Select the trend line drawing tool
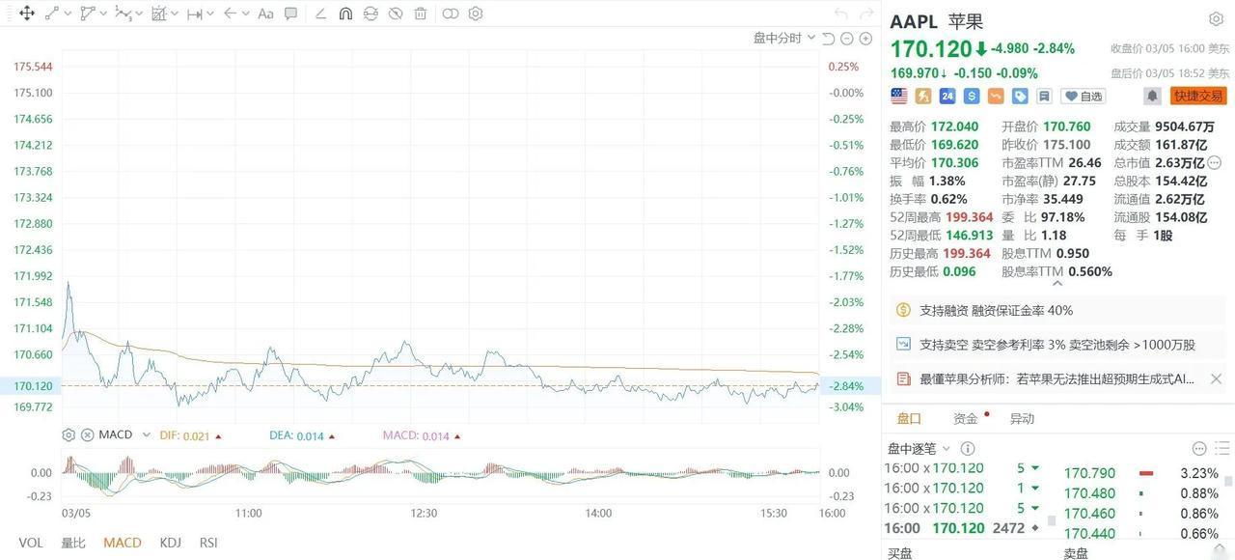 pyautogui.click(x=51, y=14)
